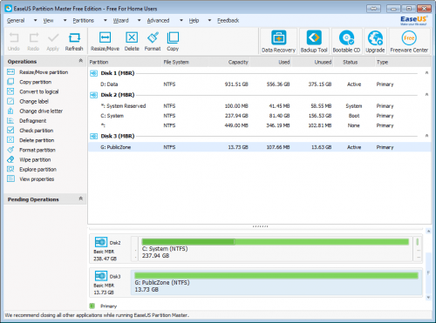436x323 pixels.
Task: Select the C: System usage bar
Action: point(275,242)
